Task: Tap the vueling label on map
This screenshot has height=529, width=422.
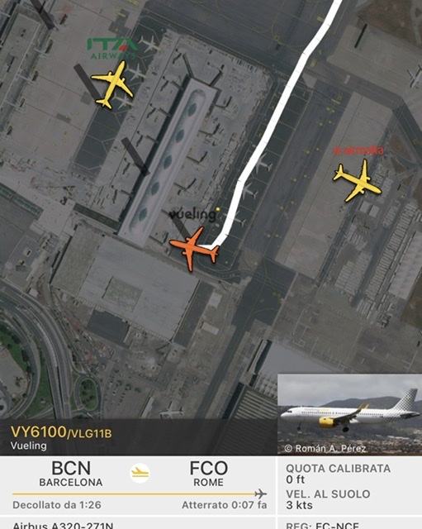Action: point(192,215)
